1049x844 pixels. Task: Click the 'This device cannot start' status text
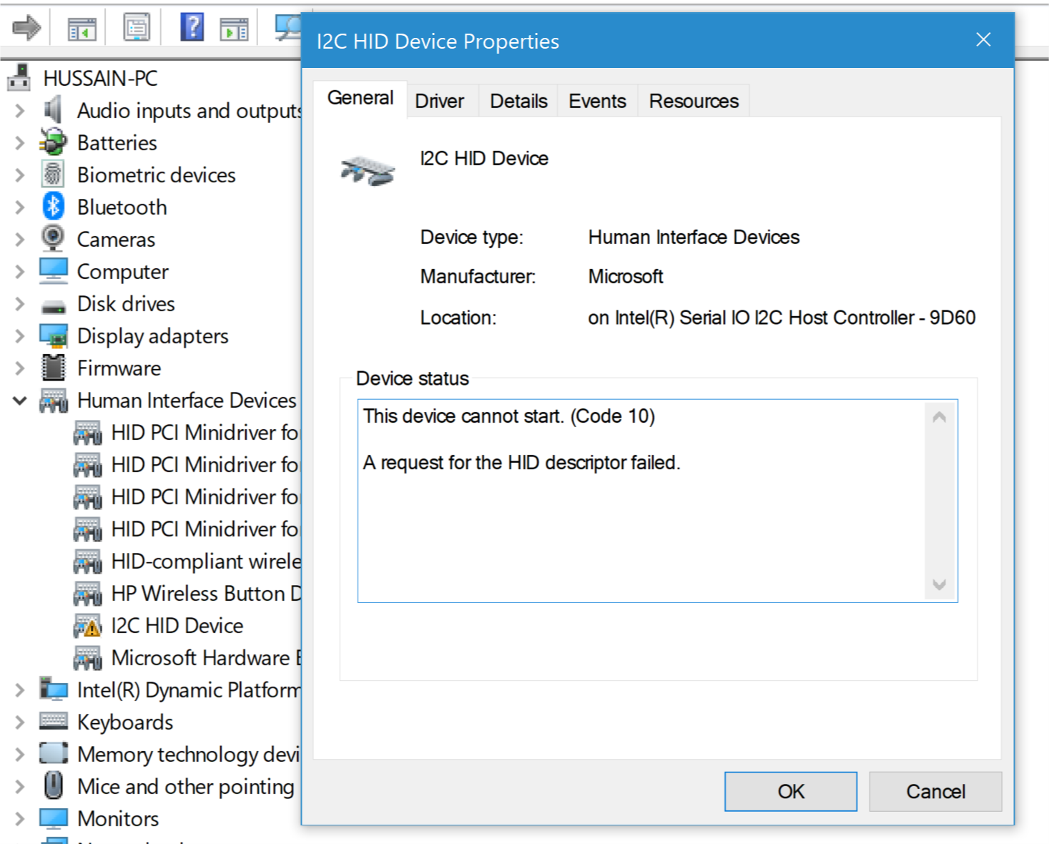point(509,416)
